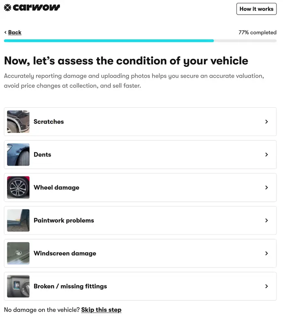Screen dimensions: 283x321
Task: Open Broken / missing fittings chevron
Action: 266,287
